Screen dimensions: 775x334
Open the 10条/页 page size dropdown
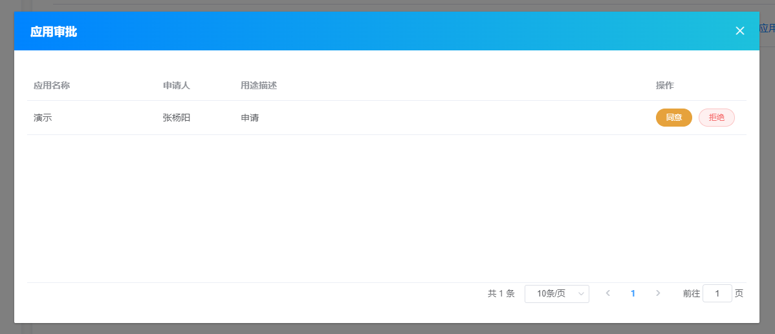(556, 293)
